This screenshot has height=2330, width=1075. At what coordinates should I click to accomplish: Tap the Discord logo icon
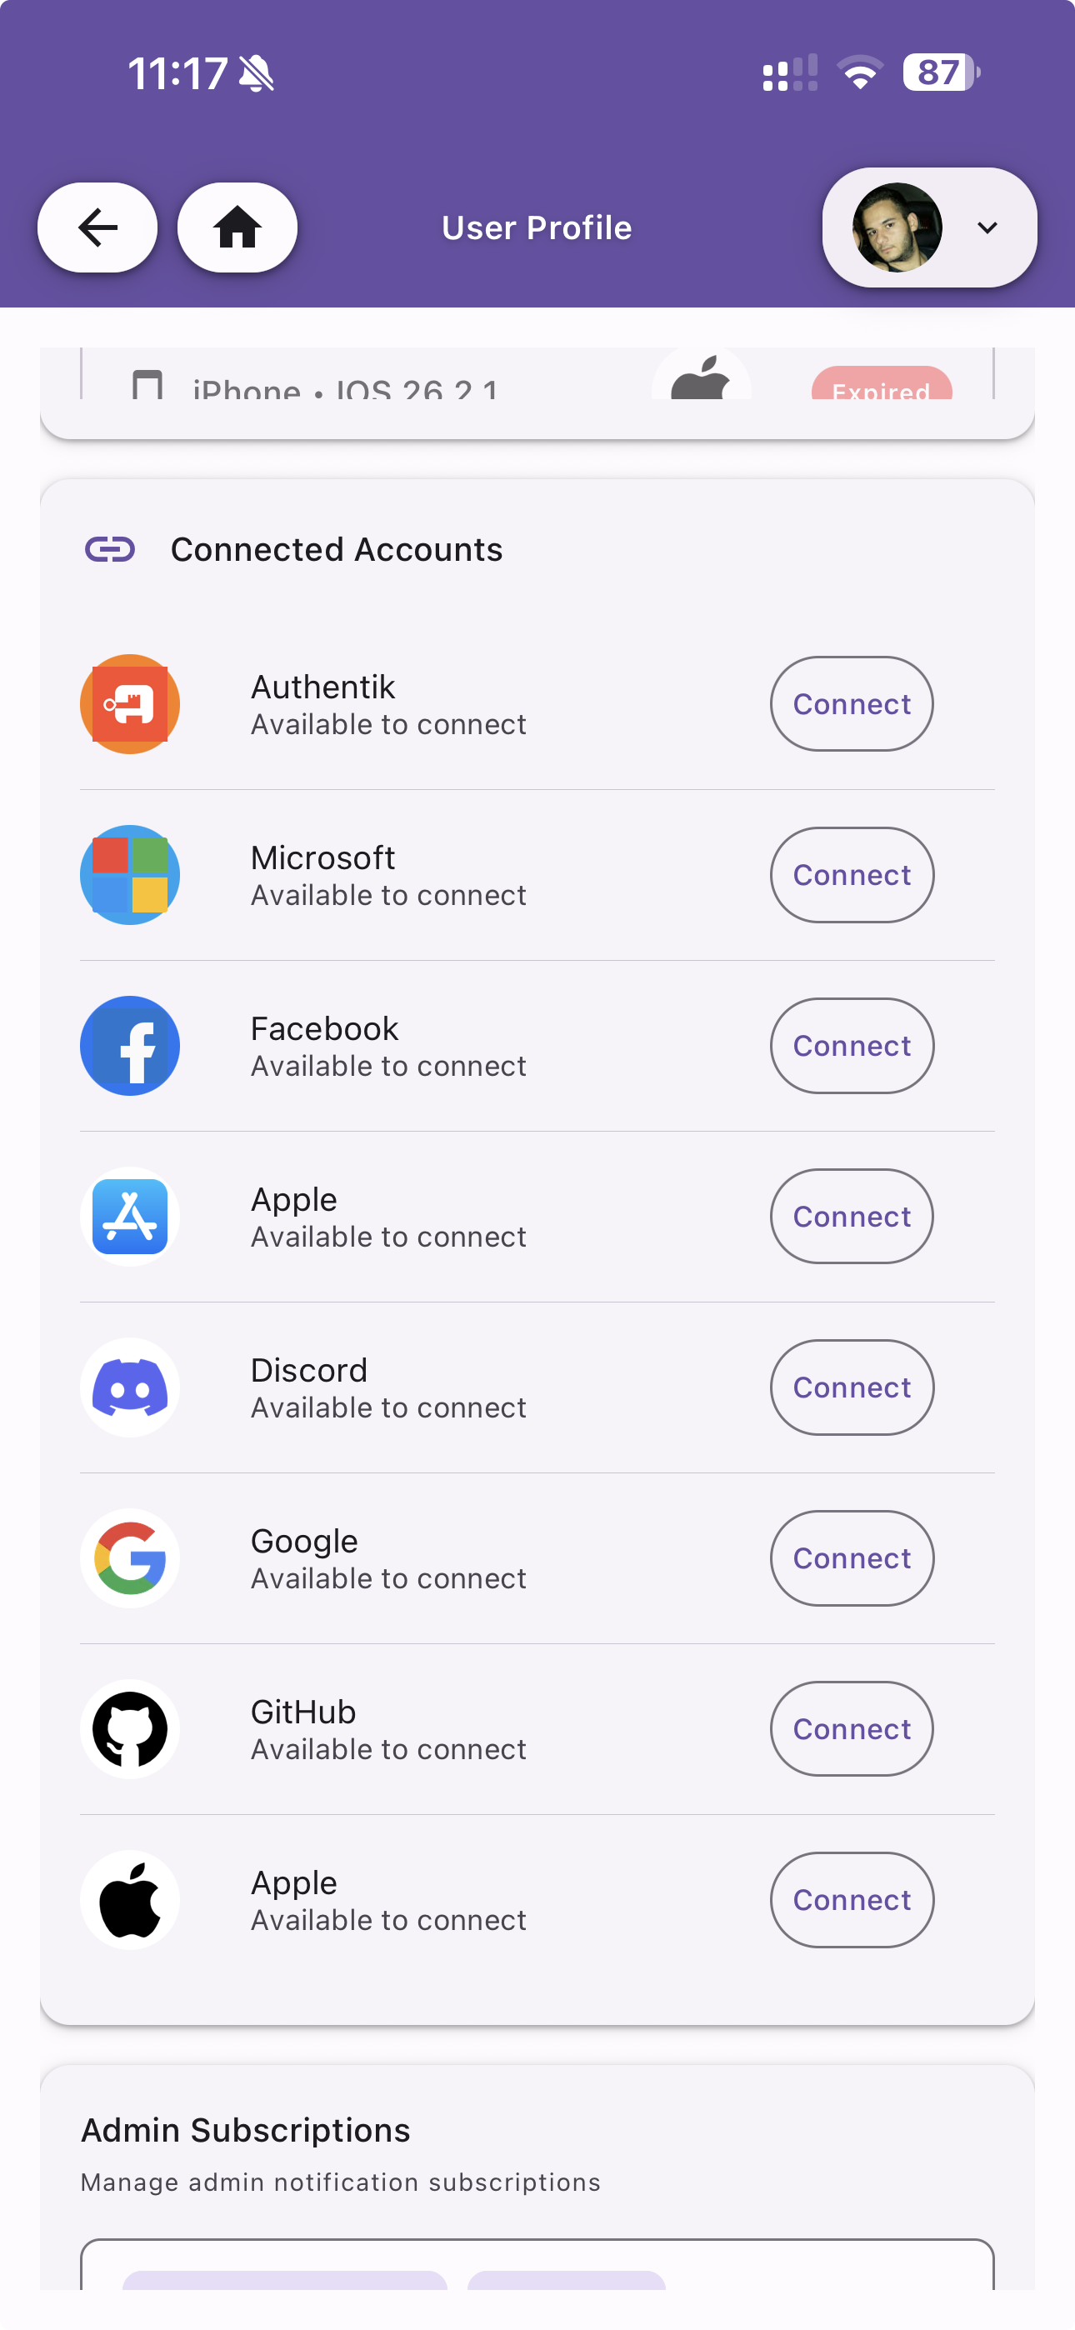coord(130,1387)
